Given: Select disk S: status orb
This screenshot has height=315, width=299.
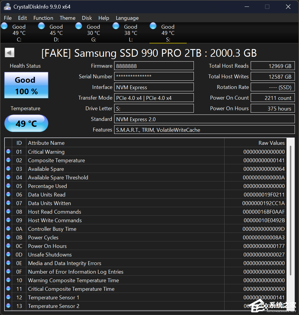Looking at the screenshot, I should coord(153,26).
